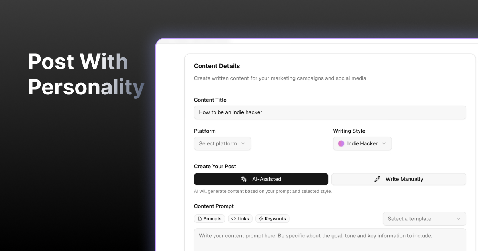Click the Content Title input field
Screen dimensions: 478x251
pos(330,112)
